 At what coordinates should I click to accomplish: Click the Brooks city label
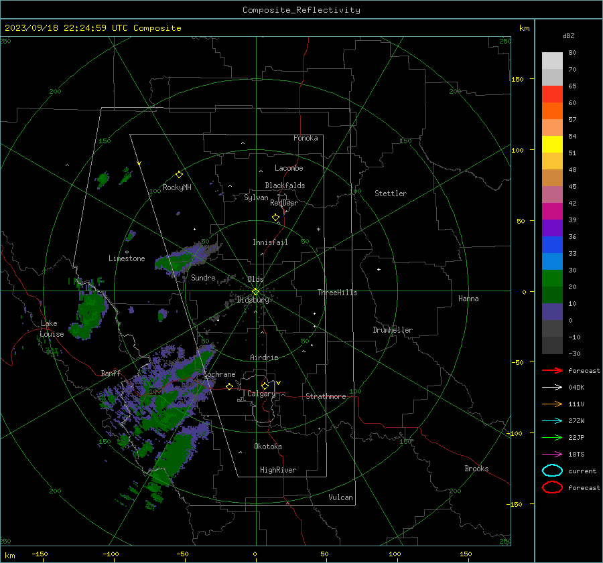[x=476, y=469]
